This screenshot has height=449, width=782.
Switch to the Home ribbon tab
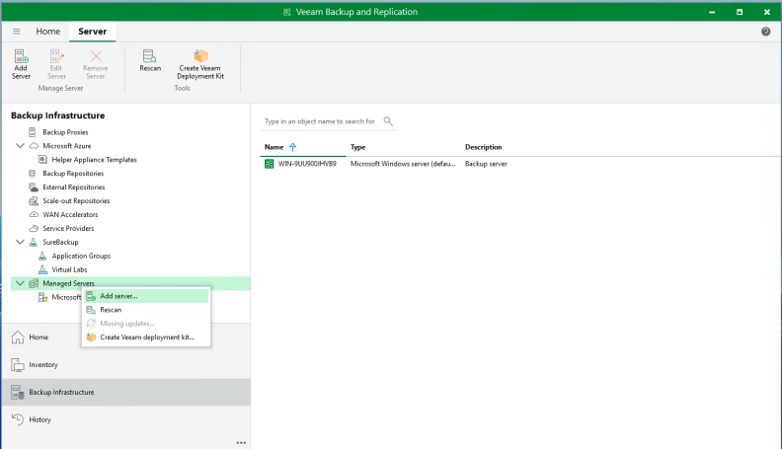click(x=48, y=32)
